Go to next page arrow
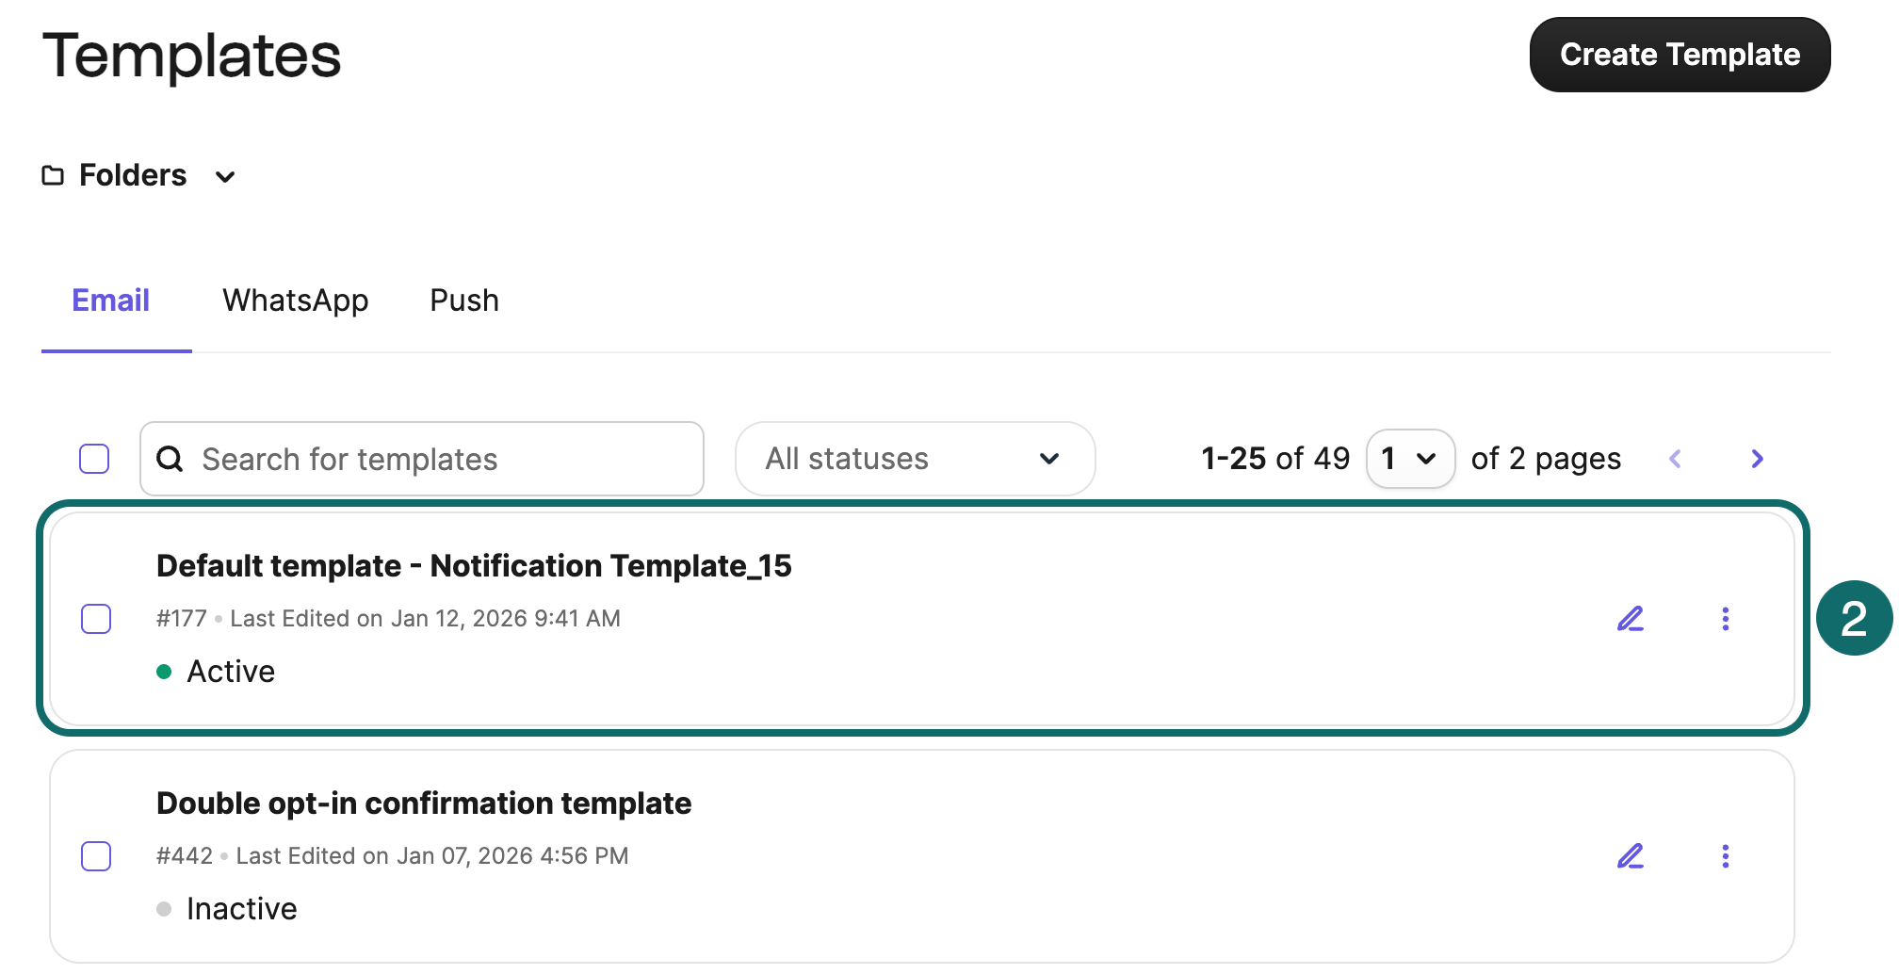The image size is (1899, 974). pos(1757,459)
